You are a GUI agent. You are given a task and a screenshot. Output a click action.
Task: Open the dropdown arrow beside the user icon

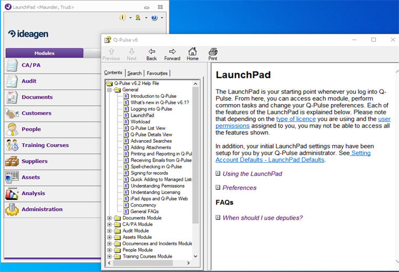tap(146, 18)
